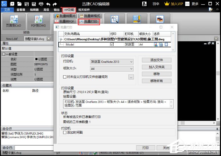Uncheck the print checkbox for Model
Image resolution: width=221 pixels, height=156 pixels.
coord(112,45)
